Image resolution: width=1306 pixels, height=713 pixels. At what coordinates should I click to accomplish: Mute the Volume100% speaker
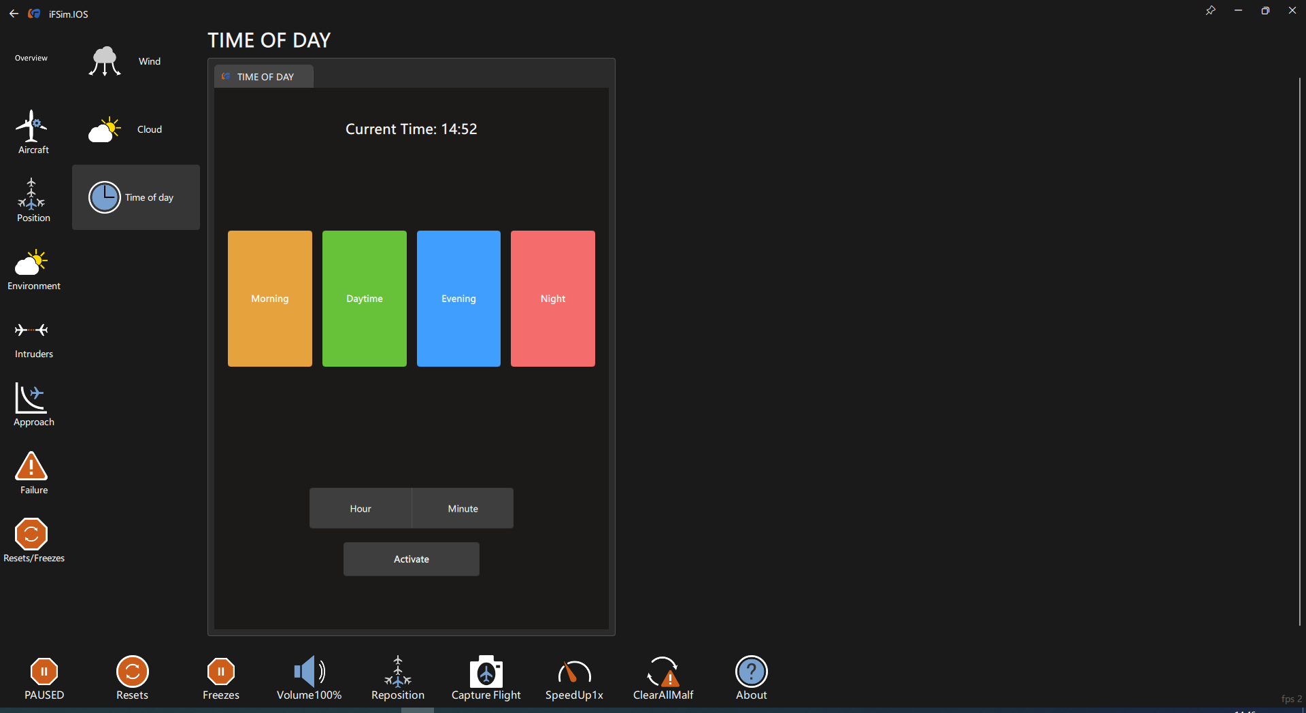click(x=309, y=672)
